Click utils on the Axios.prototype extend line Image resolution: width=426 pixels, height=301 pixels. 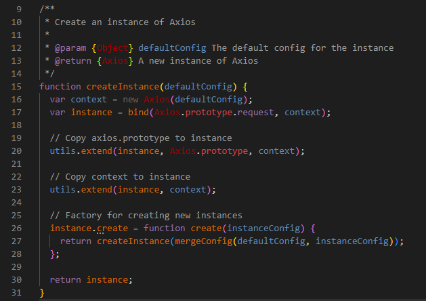(63, 150)
